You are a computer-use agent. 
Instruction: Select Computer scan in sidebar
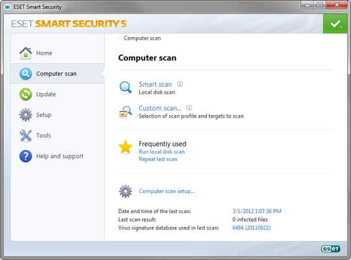[x=58, y=73]
